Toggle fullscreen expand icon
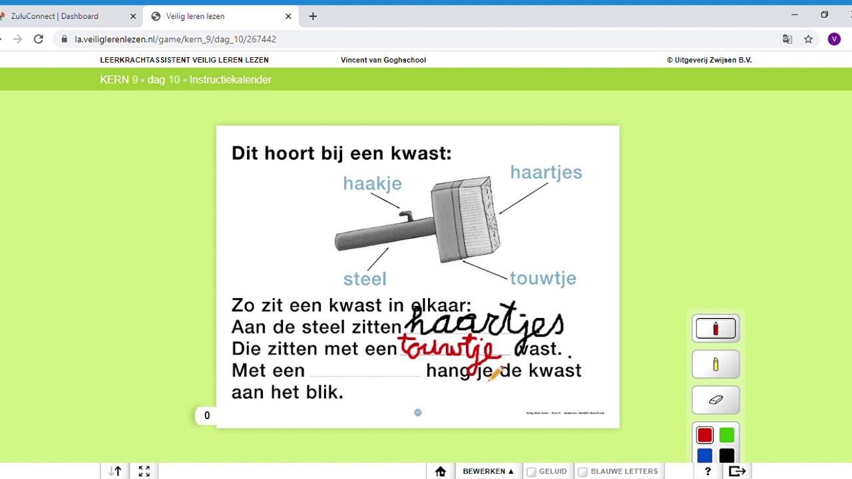 pos(144,471)
